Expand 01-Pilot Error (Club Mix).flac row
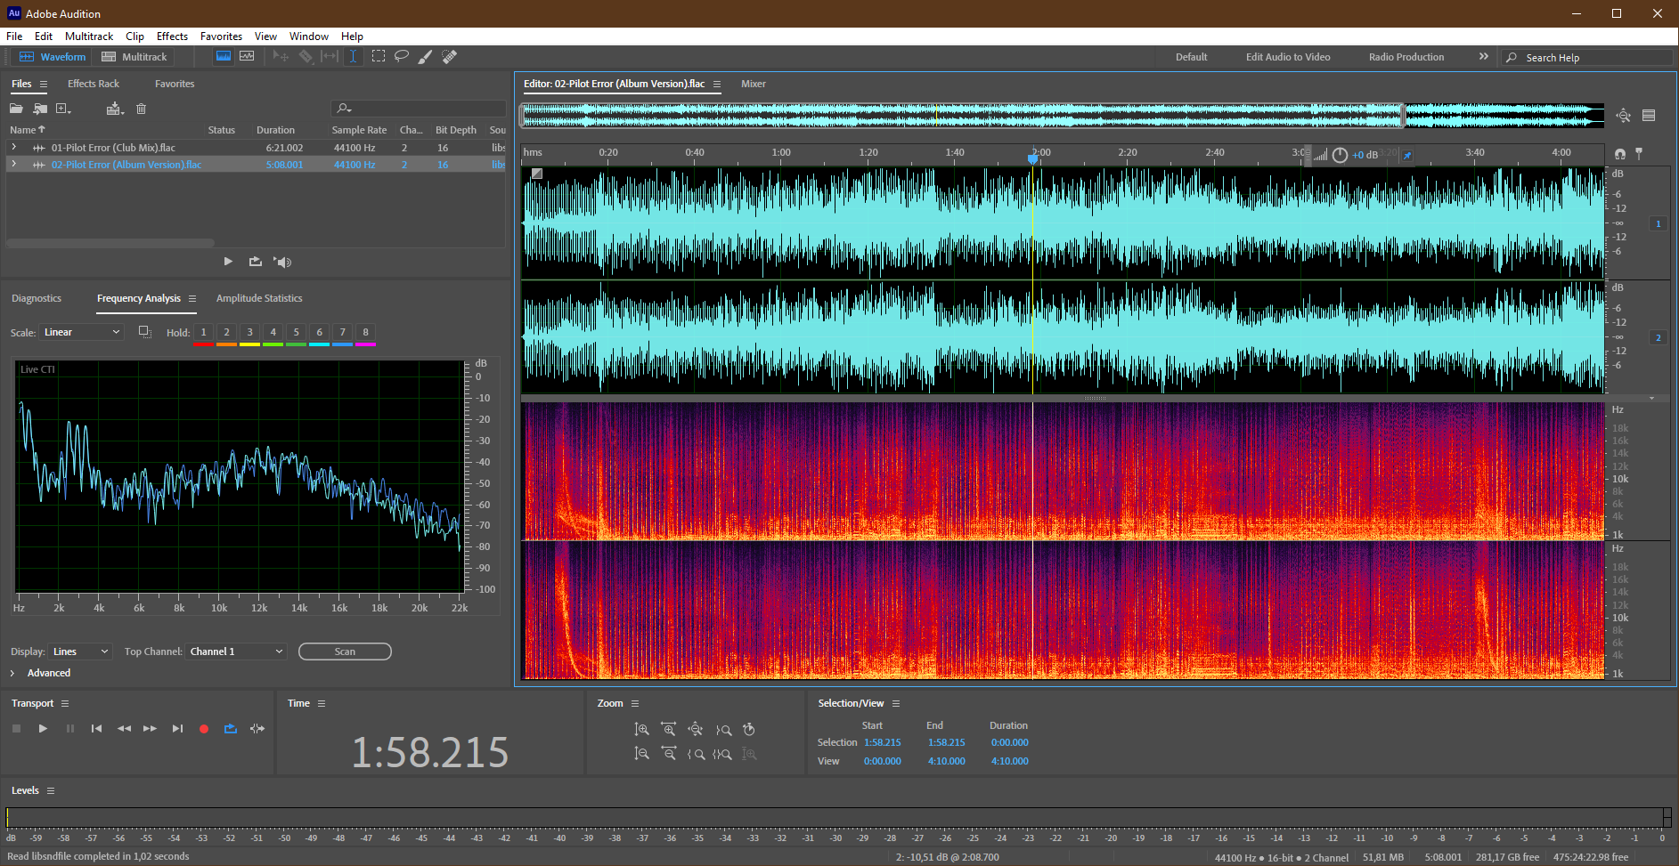Screen dimensions: 1679x866 (14, 147)
